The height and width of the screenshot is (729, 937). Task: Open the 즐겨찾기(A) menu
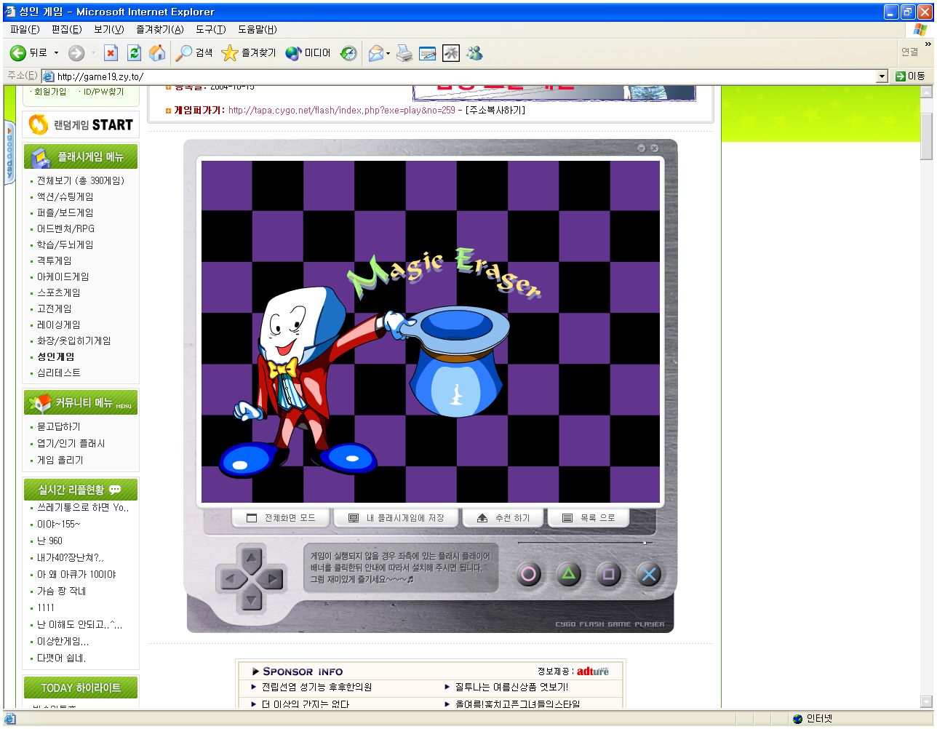click(x=159, y=29)
